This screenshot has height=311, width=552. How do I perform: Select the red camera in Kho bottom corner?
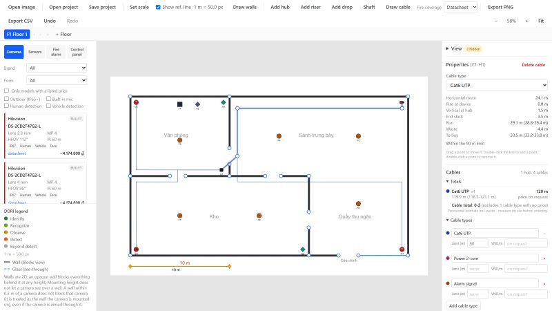(136, 249)
